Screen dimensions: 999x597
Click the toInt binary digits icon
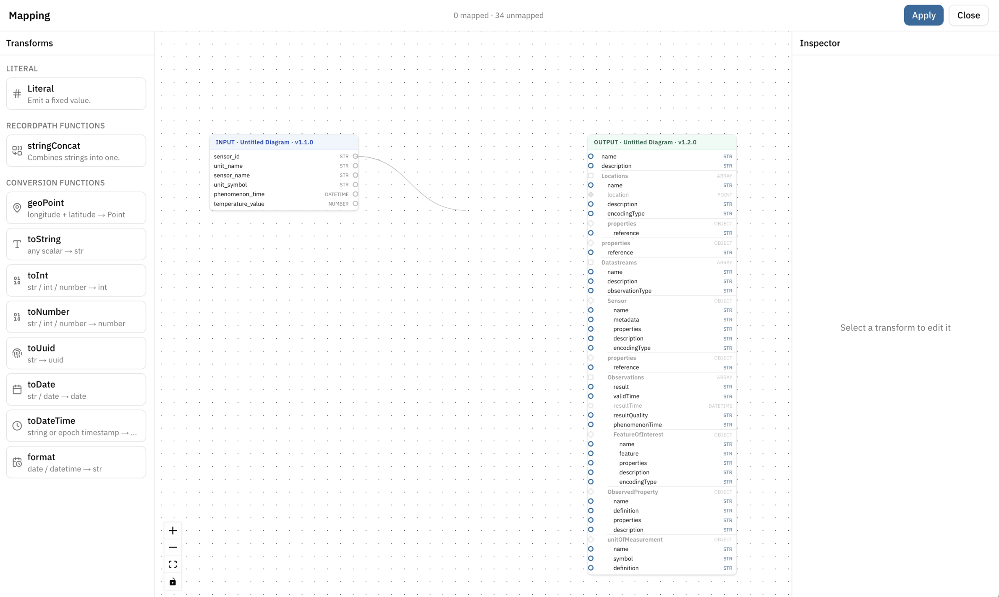[x=17, y=280]
